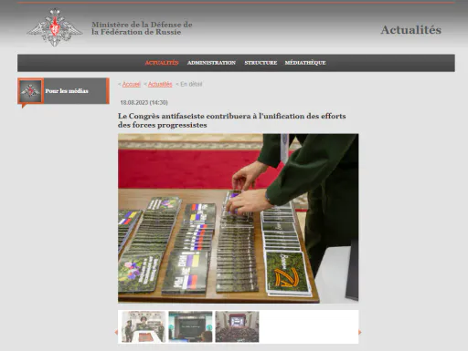Open the ADMINISTRATION menu item

tap(211, 63)
